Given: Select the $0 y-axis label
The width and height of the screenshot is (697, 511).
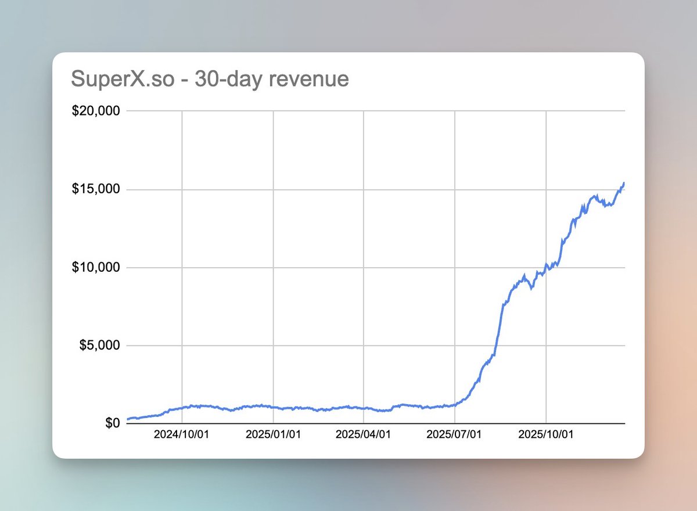Looking at the screenshot, I should click(x=112, y=423).
